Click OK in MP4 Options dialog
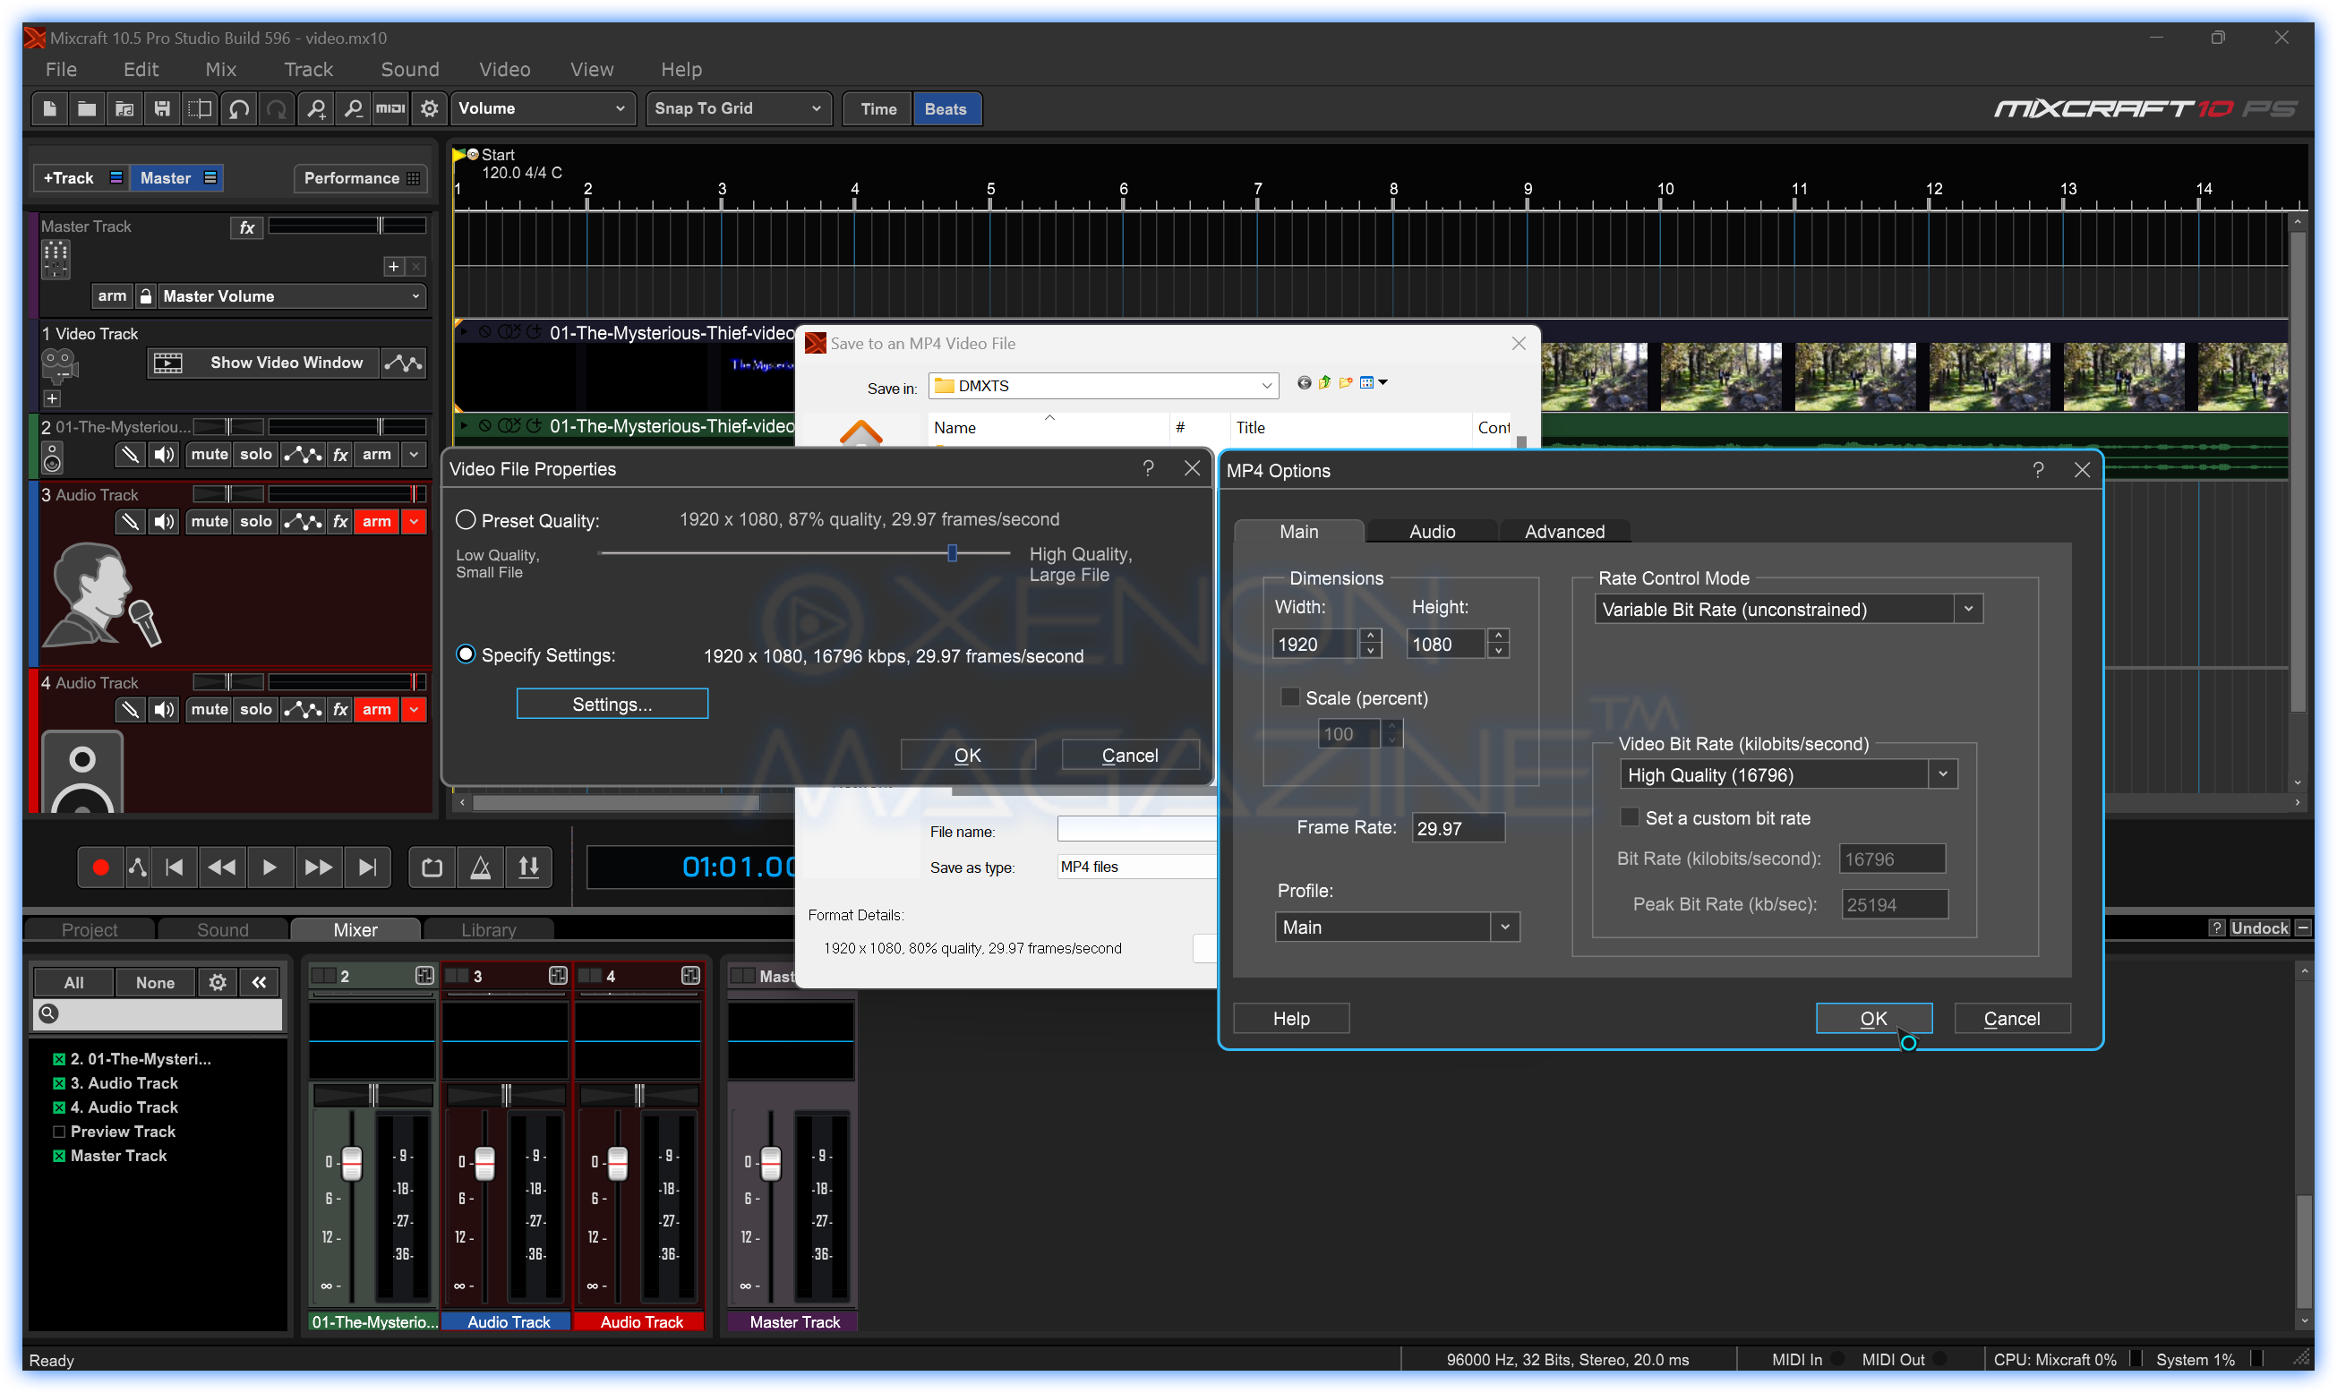Screen dimensions: 2337x1393 (1873, 1019)
